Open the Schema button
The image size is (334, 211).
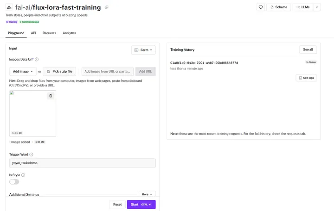(x=279, y=7)
